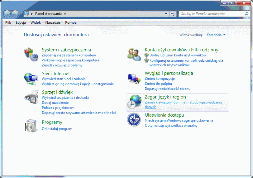Expand the address bar history dropdown
The height and width of the screenshot is (178, 253).
[166, 14]
